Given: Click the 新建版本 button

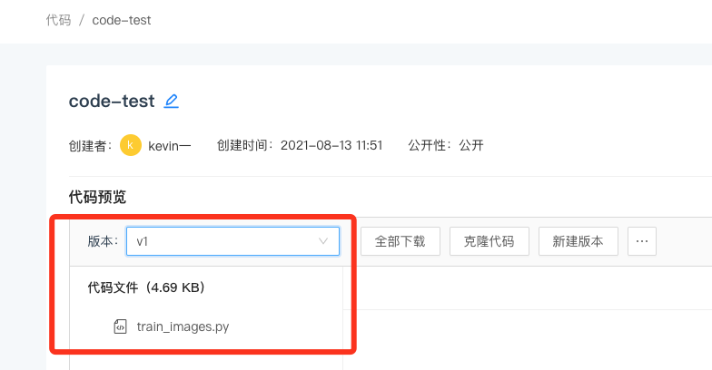Looking at the screenshot, I should [x=578, y=241].
